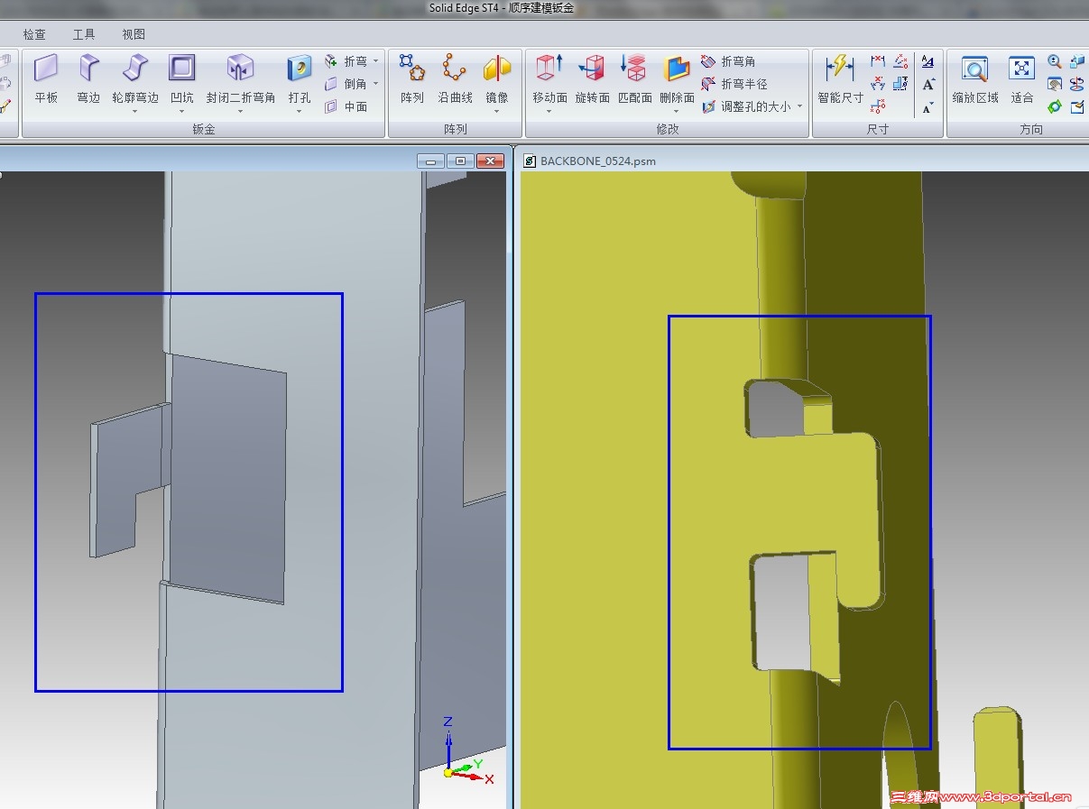This screenshot has height=809, width=1089.
Task: Select the 平板 (Tab) sheet metal tool
Action: (x=46, y=78)
